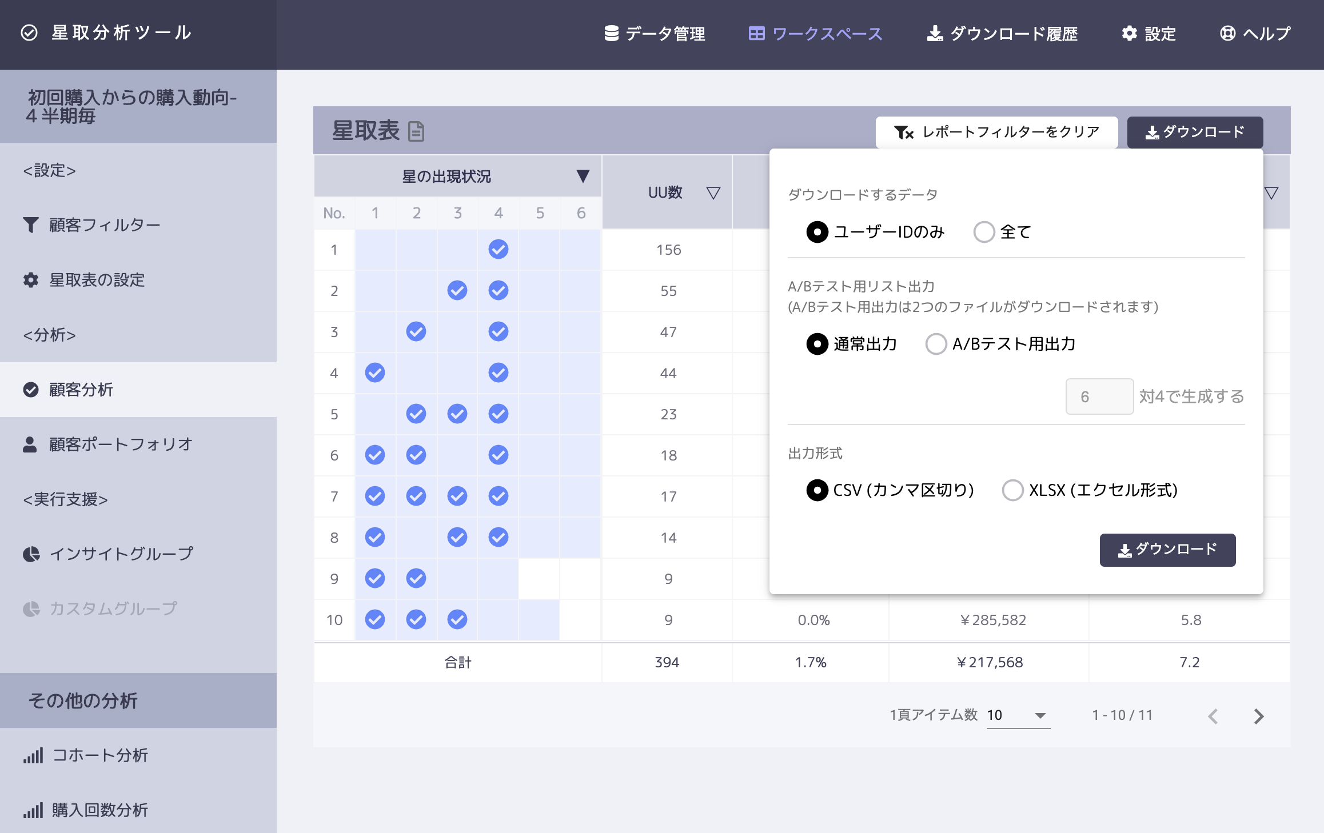Click the star check in row 4 column 1
Viewport: 1324px width, 833px height.
point(375,373)
